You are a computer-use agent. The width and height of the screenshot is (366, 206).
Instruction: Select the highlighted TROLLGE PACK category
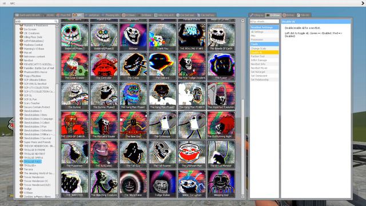[x=33, y=161]
